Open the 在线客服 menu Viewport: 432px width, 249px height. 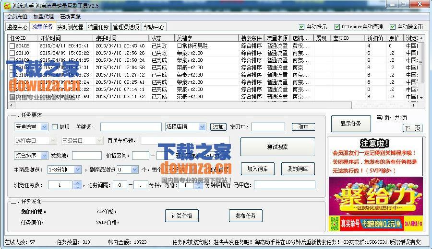tap(70, 16)
